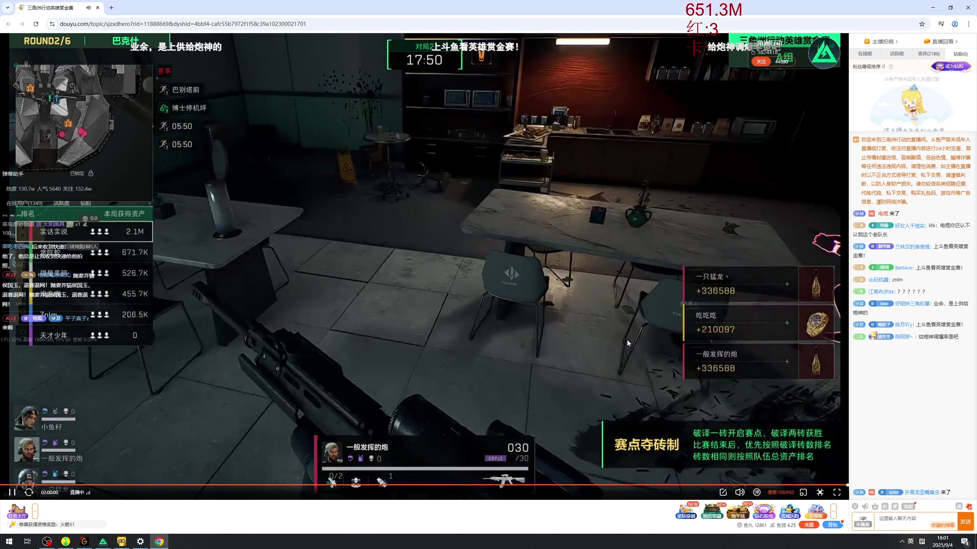Open the 任务大厅 task hall icon

(18, 511)
